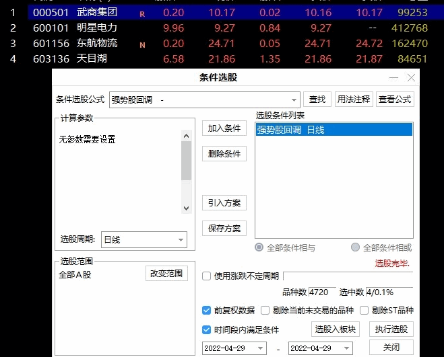Click the 选中数 4/0.1% field
The width and height of the screenshot is (444, 357).
(x=389, y=292)
